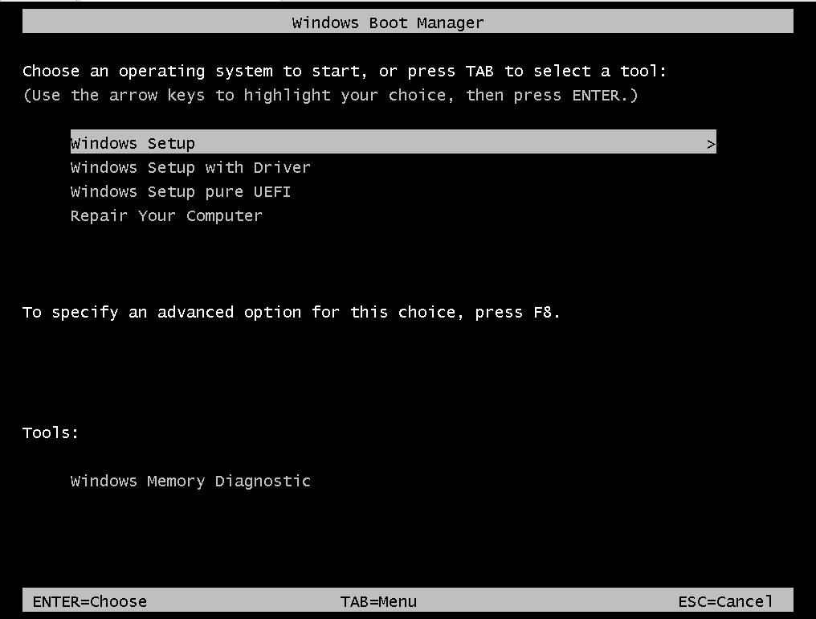Select Windows Setup pure UEFI option
Image resolution: width=816 pixels, height=619 pixels.
click(181, 192)
